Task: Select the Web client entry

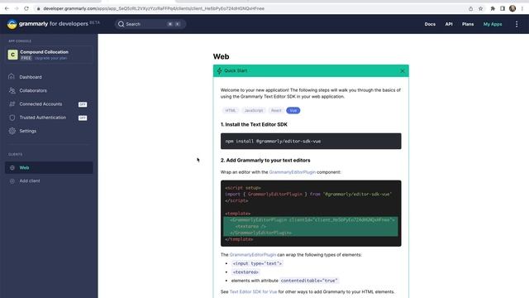Action: click(49, 167)
